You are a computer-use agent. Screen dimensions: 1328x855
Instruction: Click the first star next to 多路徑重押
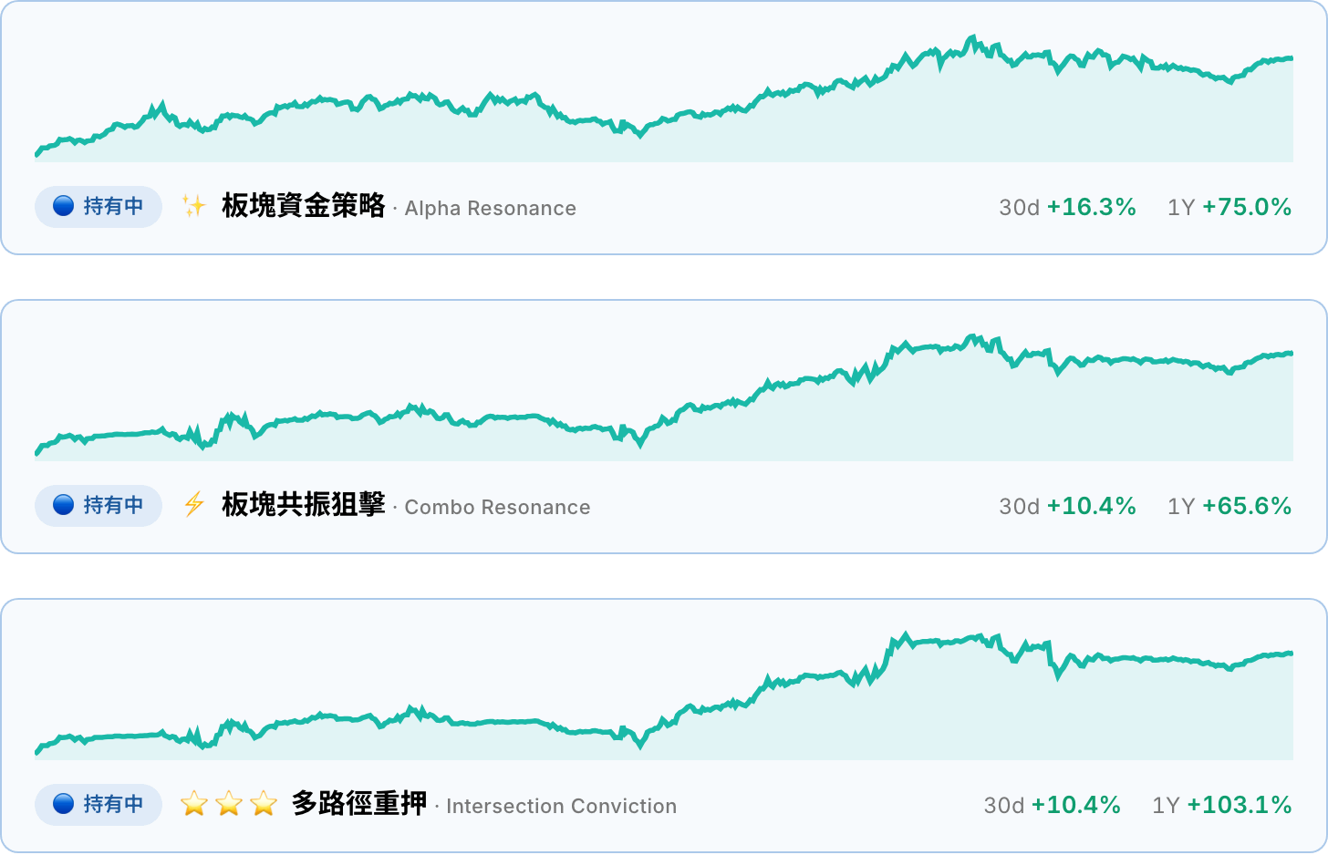click(x=194, y=803)
